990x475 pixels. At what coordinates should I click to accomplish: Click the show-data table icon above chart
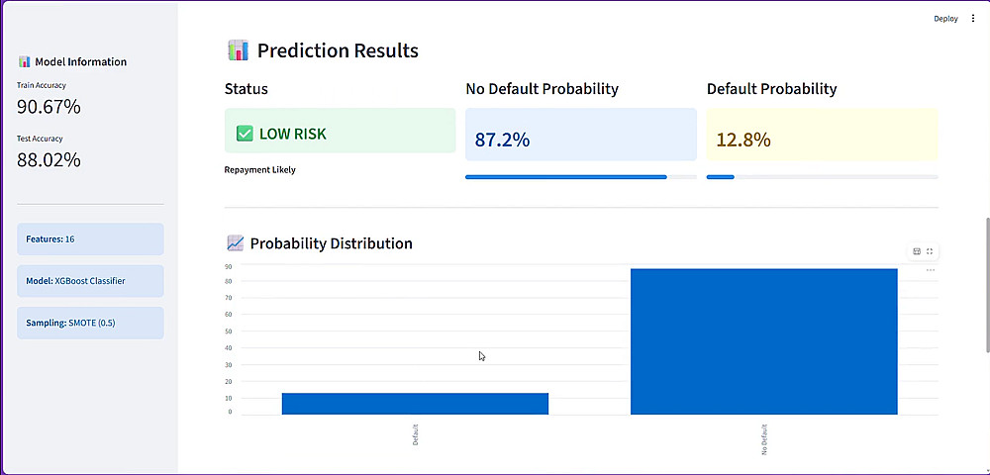(917, 251)
